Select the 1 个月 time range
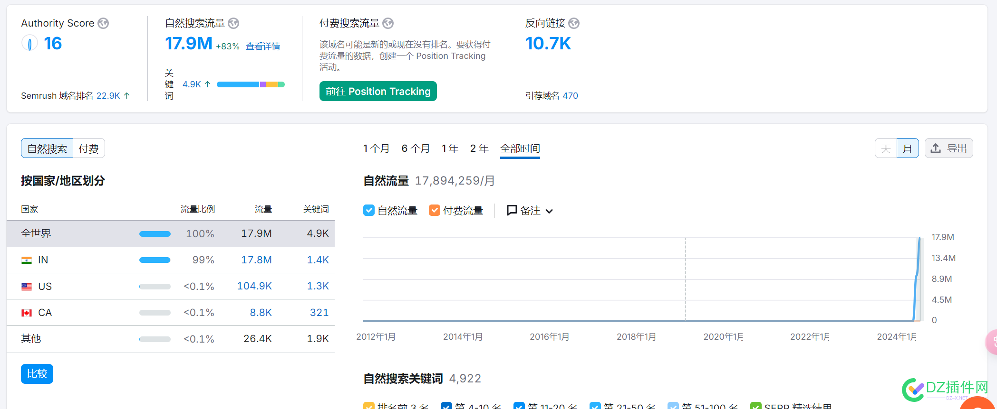Image resolution: width=997 pixels, height=409 pixels. (376, 149)
